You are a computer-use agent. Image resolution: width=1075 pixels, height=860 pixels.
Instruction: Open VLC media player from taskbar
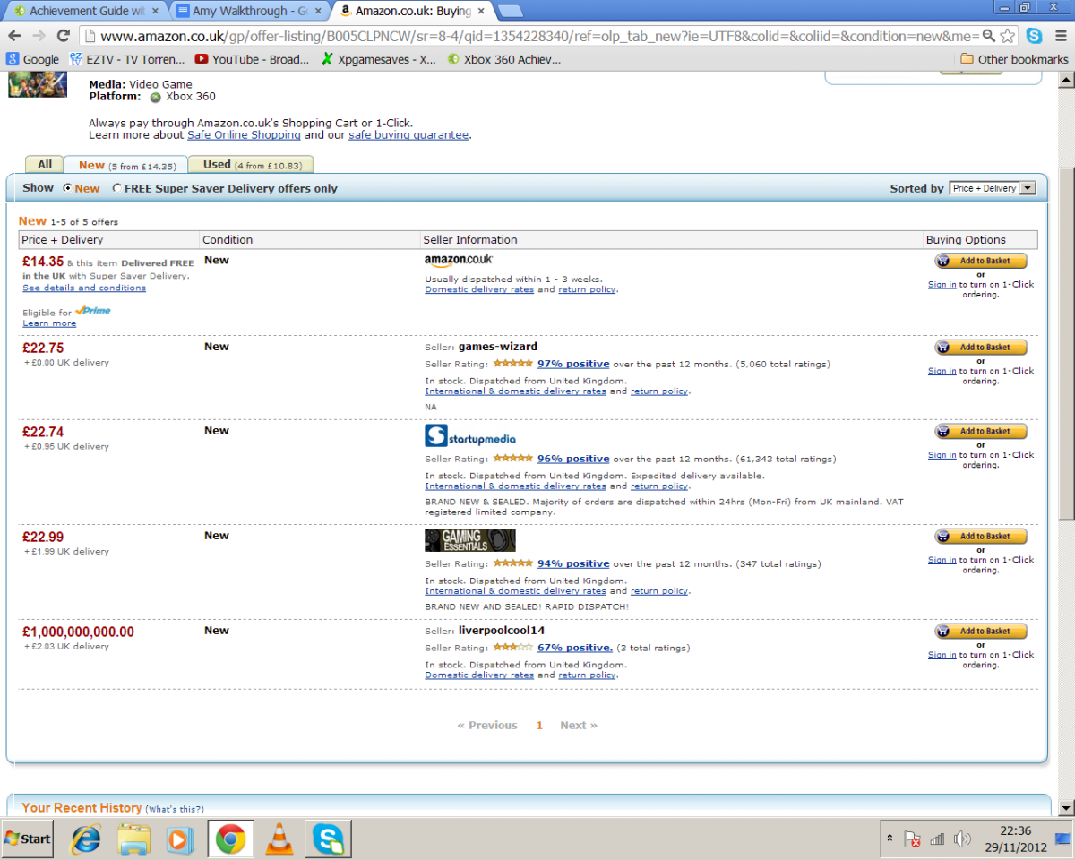tap(279, 839)
